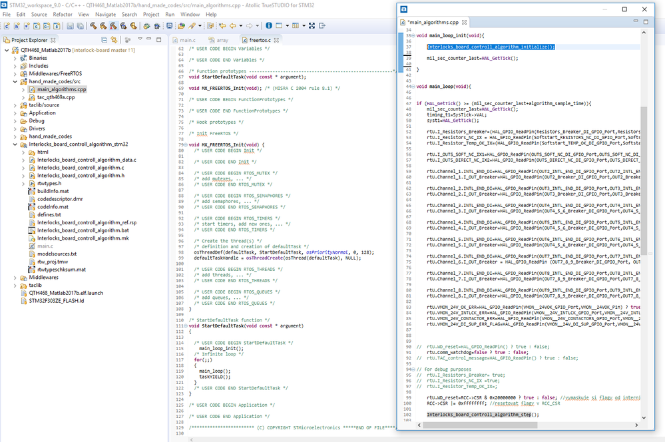This screenshot has width=665, height=442.
Task: Open the Window menu
Action: pyautogui.click(x=190, y=15)
